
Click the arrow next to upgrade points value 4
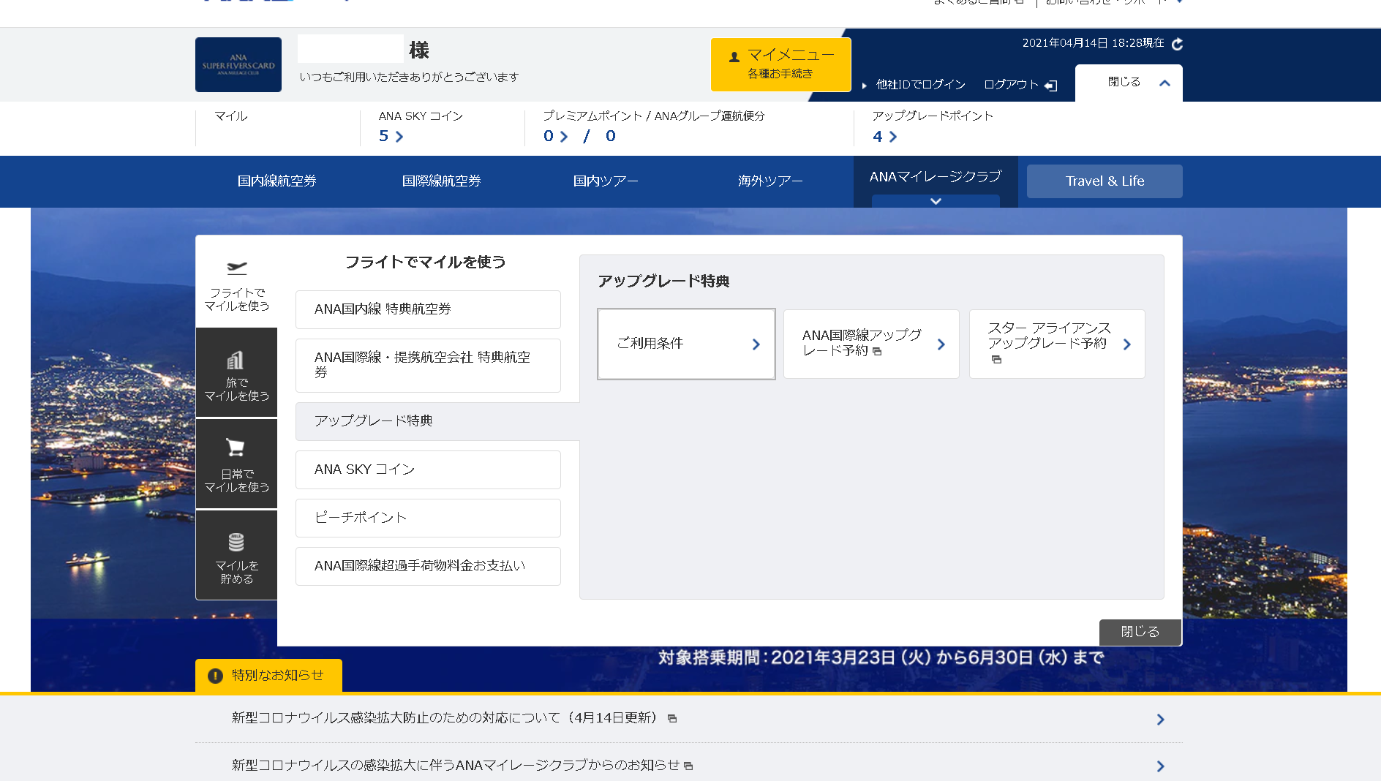coord(893,137)
